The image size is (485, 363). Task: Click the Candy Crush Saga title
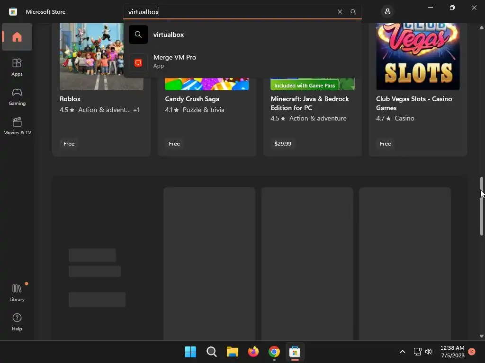pos(192,99)
